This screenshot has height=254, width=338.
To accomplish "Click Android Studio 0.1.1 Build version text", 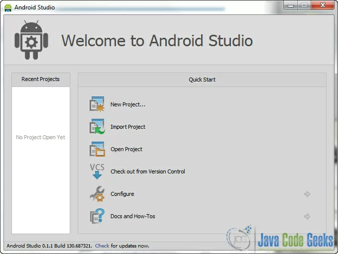I will [x=49, y=246].
